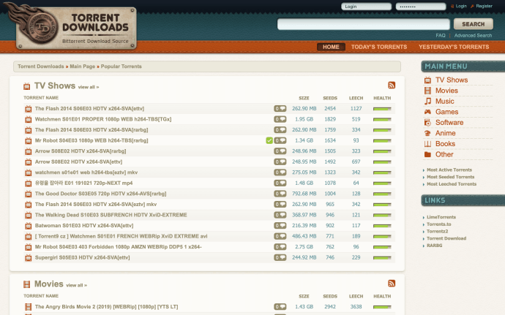This screenshot has height=315, width=505.
Task: Click the TV Shows RSS feed icon
Action: coord(392,86)
